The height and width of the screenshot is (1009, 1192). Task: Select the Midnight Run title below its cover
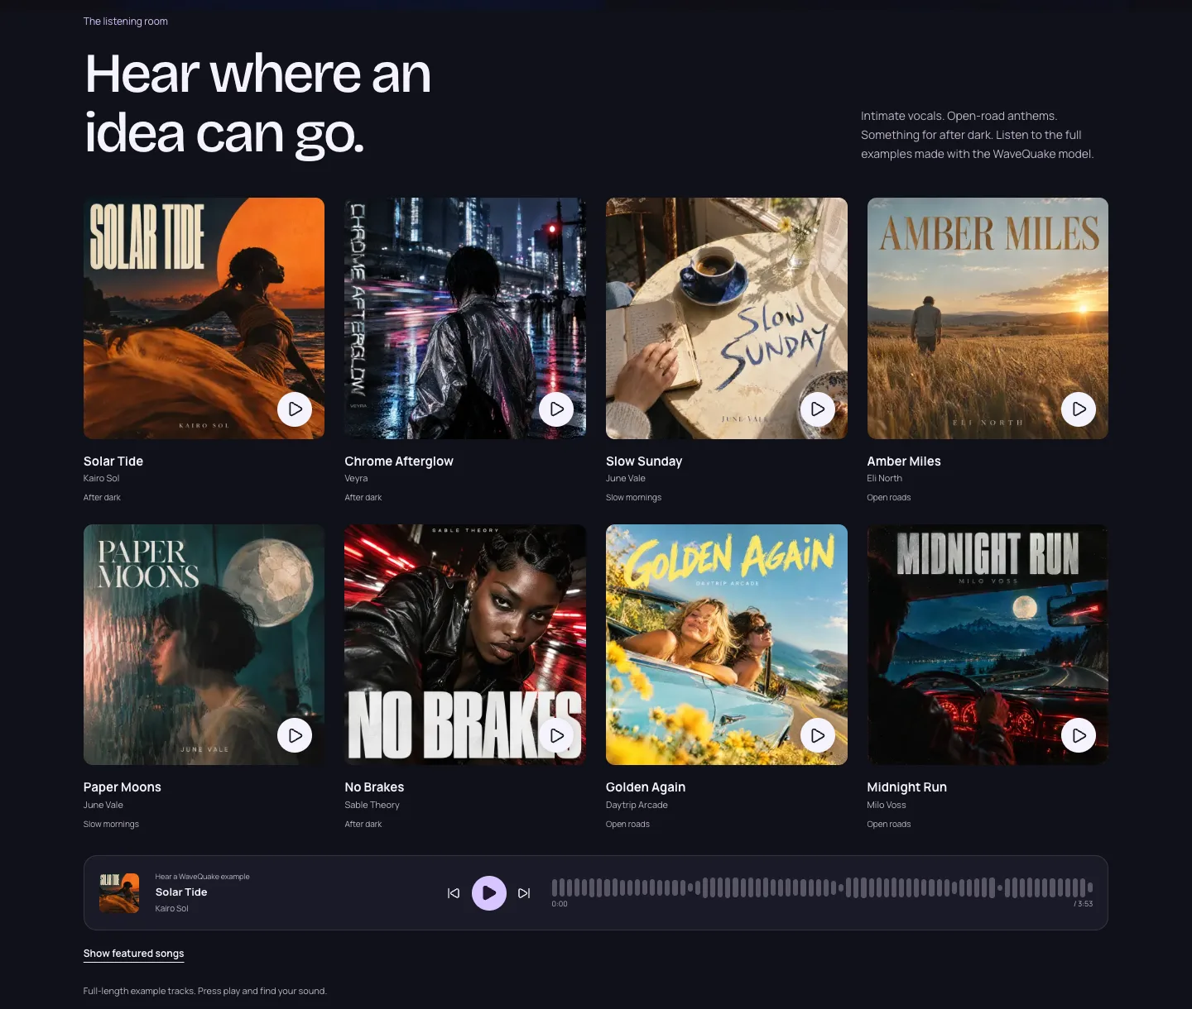pyautogui.click(x=906, y=787)
